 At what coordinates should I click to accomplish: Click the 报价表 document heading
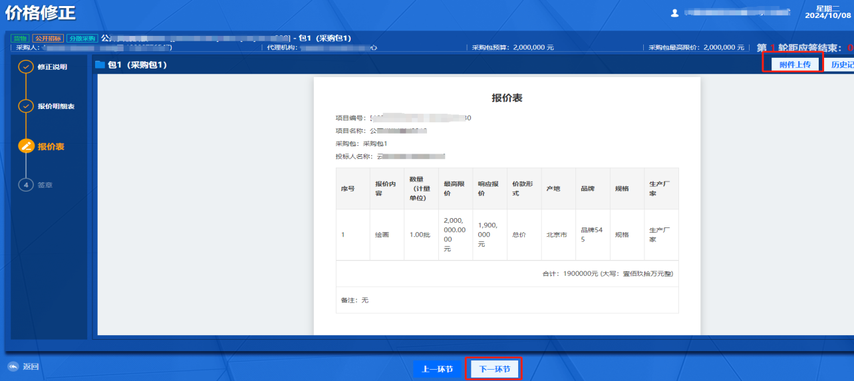coord(507,98)
